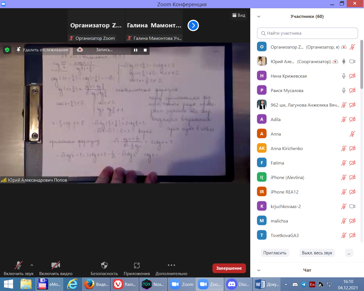Viewport: 364px width, 291px height.
Task: Click the recording icon beside Организатор Z
Action: 344,47
